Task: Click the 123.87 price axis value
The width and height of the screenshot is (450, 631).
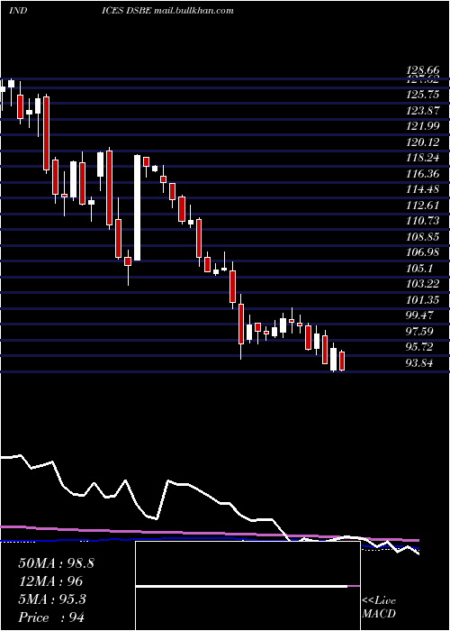Action: [423, 111]
